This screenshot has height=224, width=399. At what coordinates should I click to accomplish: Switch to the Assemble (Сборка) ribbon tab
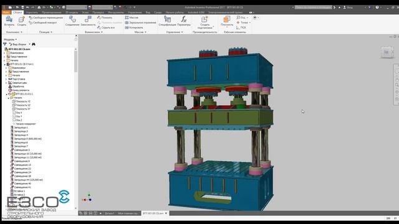pos(17,12)
